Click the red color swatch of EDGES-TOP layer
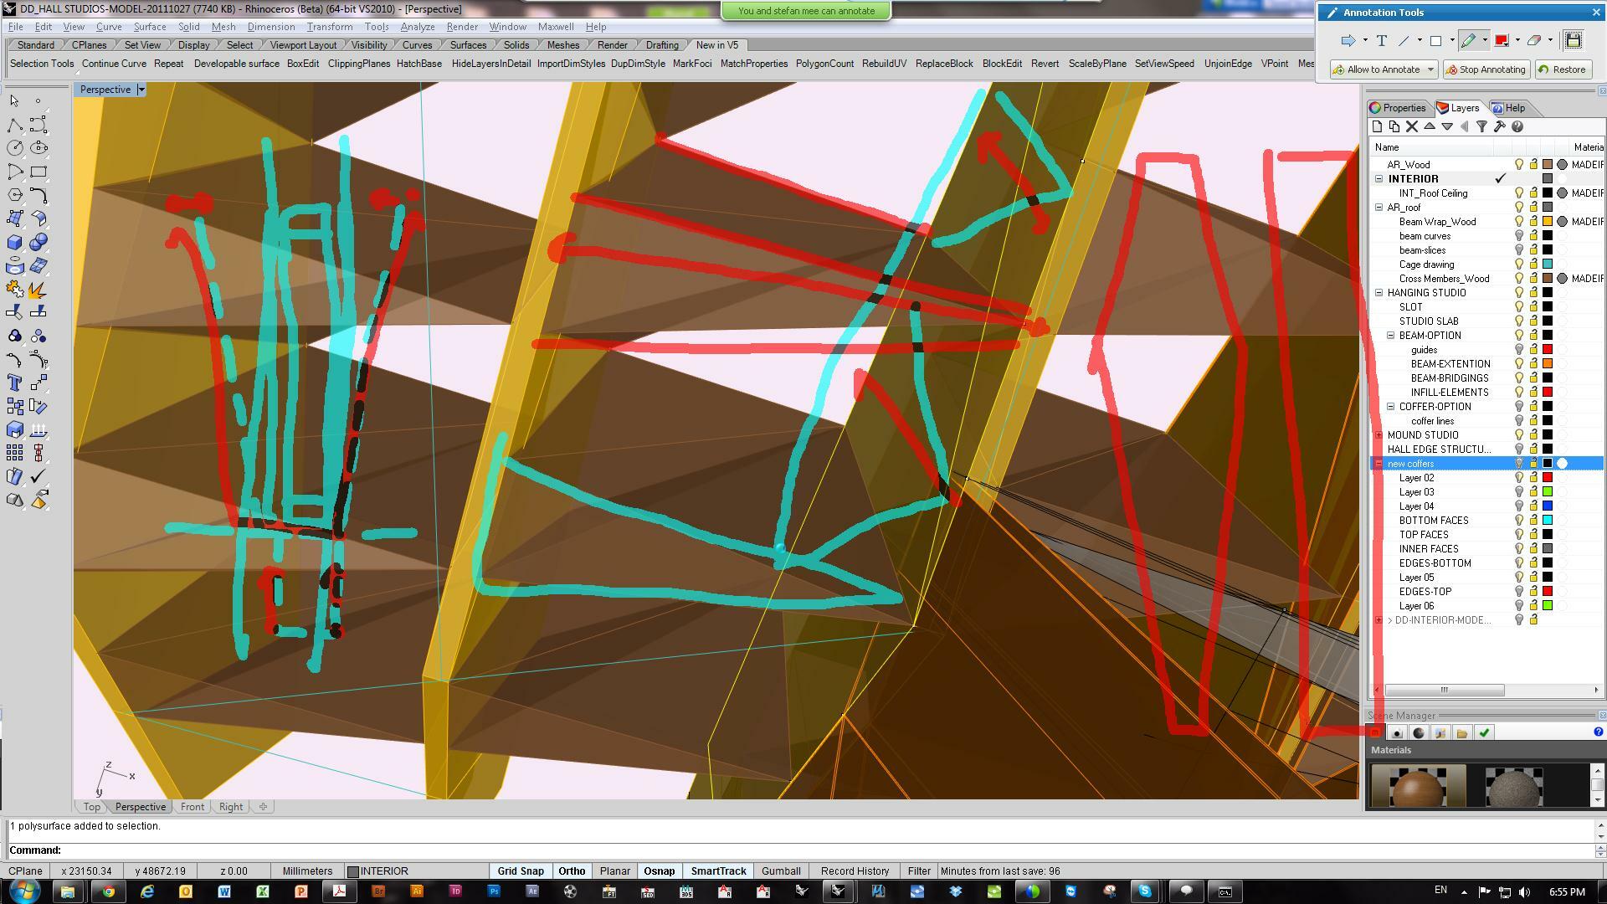 point(1548,592)
